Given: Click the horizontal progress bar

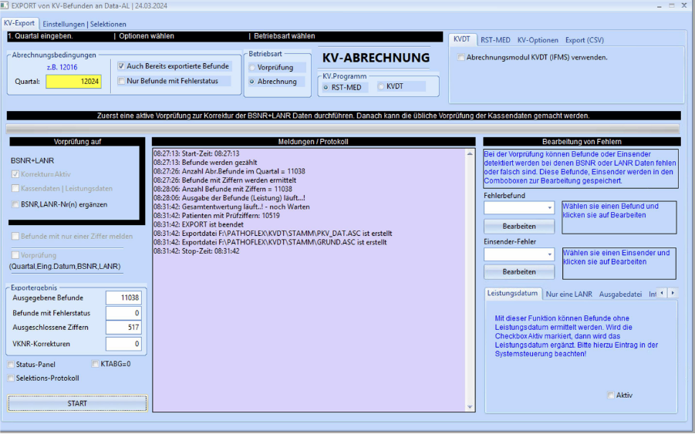Looking at the screenshot, I should pos(343,129).
